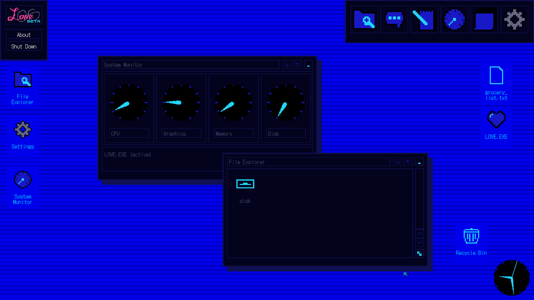Click the System Monitor title bar
This screenshot has height=300, width=534.
pos(191,65)
